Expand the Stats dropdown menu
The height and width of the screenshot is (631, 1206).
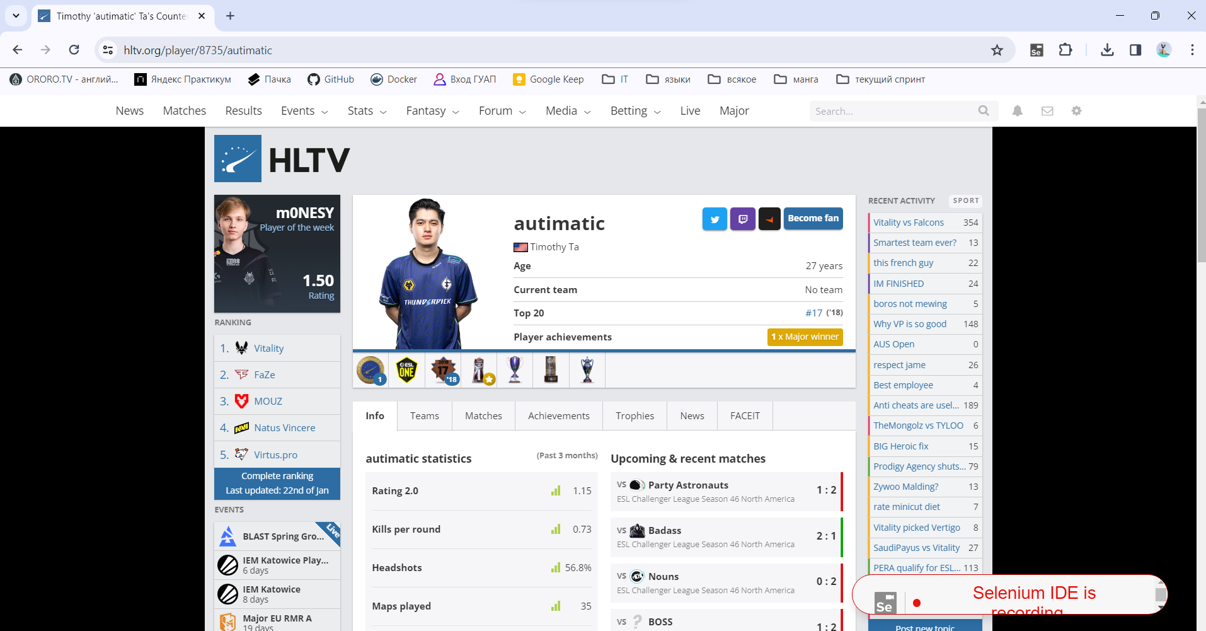[x=367, y=111]
